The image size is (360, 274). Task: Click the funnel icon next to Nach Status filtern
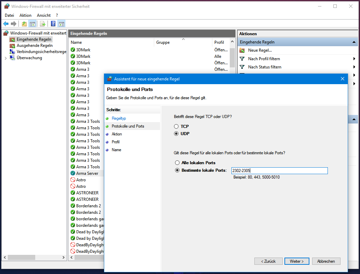click(242, 67)
